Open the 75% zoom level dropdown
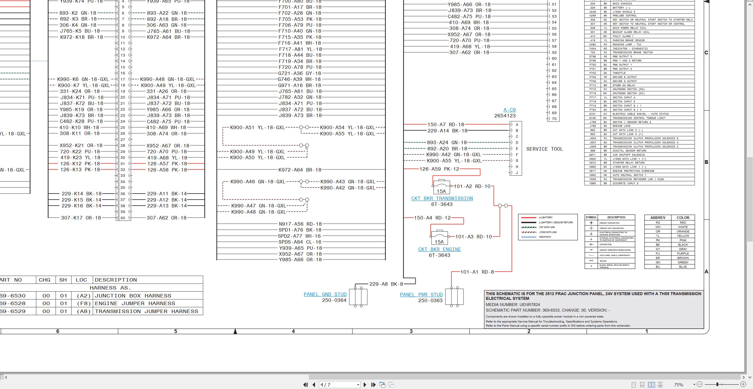 pyautogui.click(x=694, y=384)
